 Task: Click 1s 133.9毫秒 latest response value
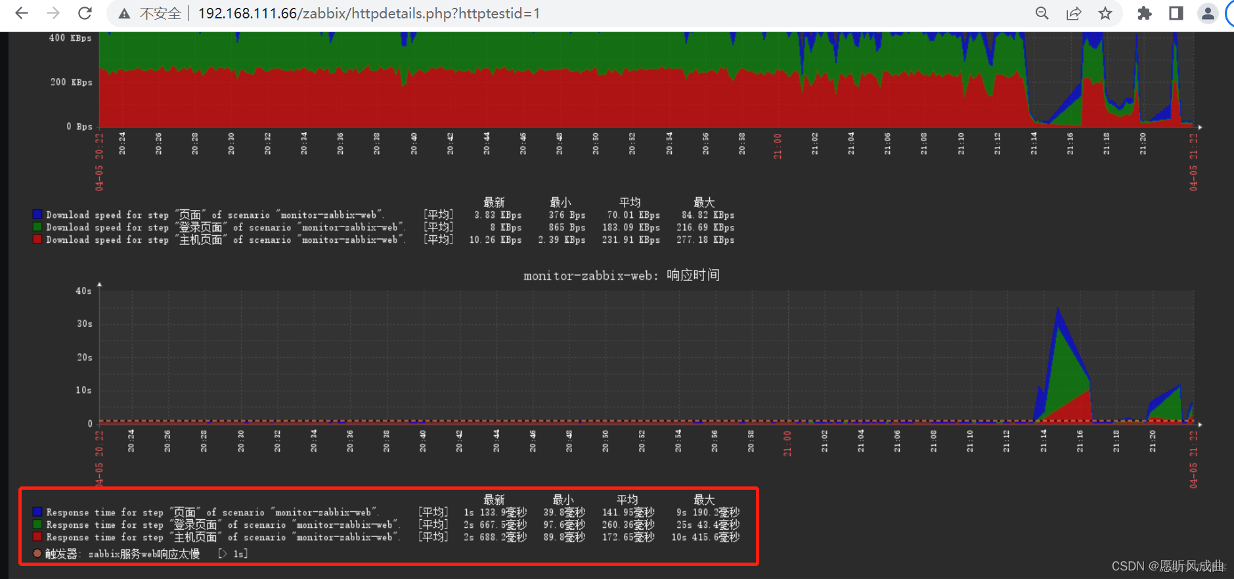point(495,512)
